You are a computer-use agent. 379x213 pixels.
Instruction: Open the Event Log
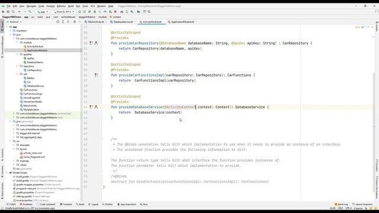(x=341, y=204)
